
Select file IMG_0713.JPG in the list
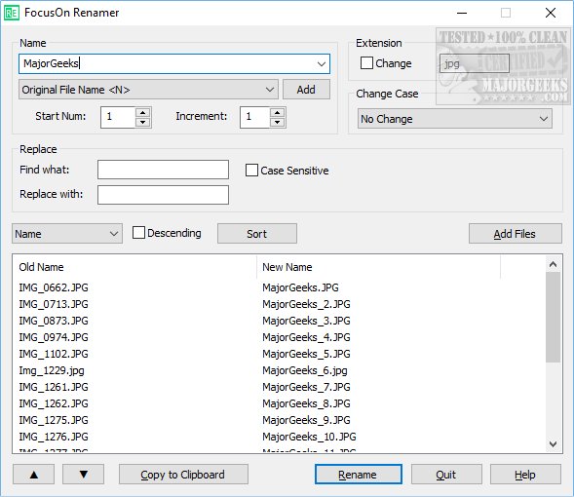[x=54, y=304]
